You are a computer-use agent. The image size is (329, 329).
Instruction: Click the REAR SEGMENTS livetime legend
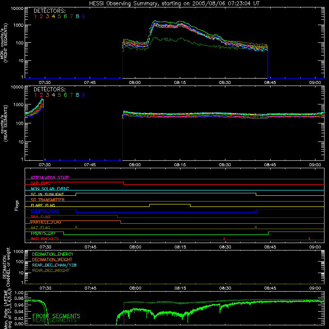(x=55, y=320)
